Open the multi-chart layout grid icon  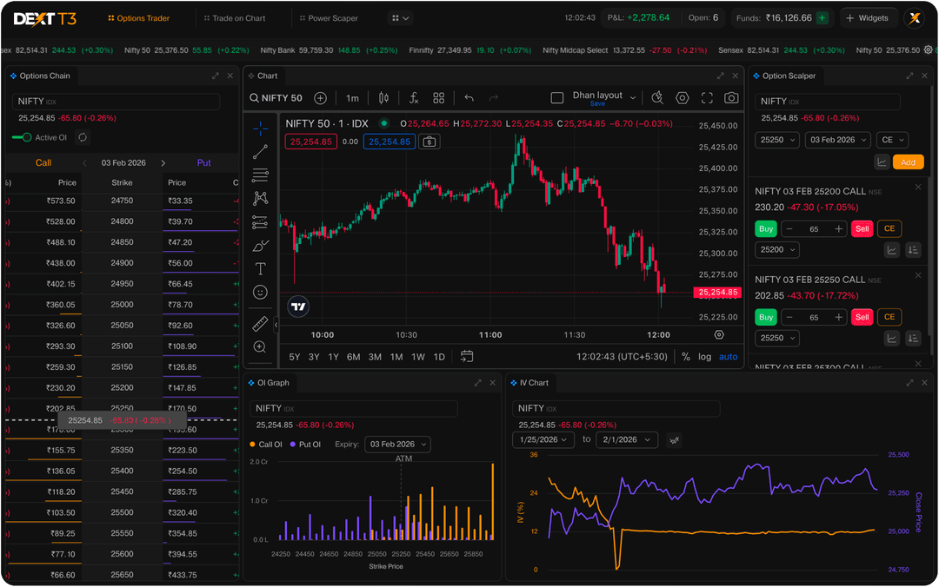[438, 97]
